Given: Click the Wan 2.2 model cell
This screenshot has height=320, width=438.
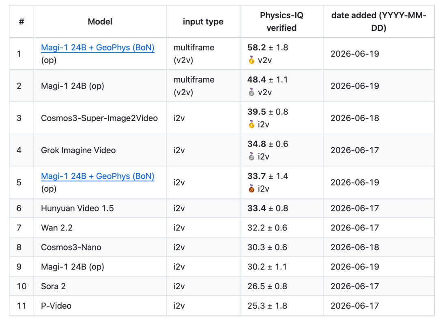Looking at the screenshot, I should (x=100, y=228).
